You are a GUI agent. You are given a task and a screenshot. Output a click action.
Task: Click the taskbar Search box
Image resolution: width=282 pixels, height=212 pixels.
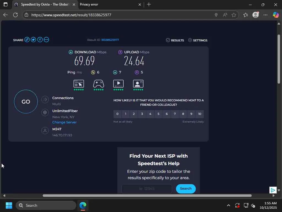coord(46,205)
